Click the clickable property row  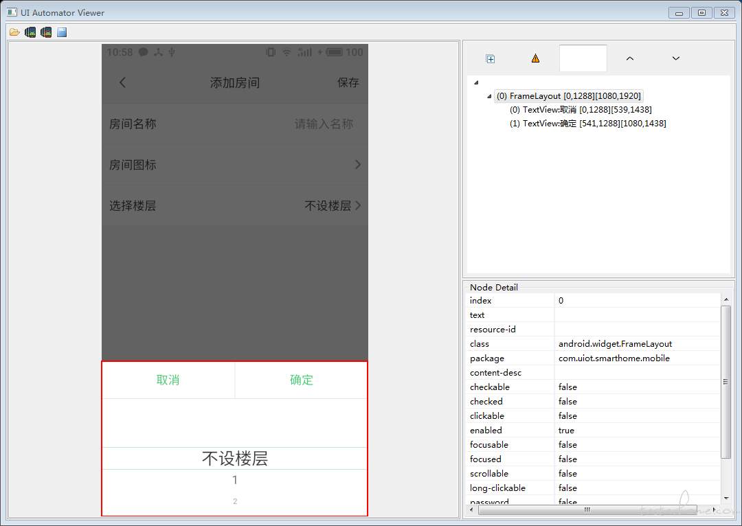592,415
